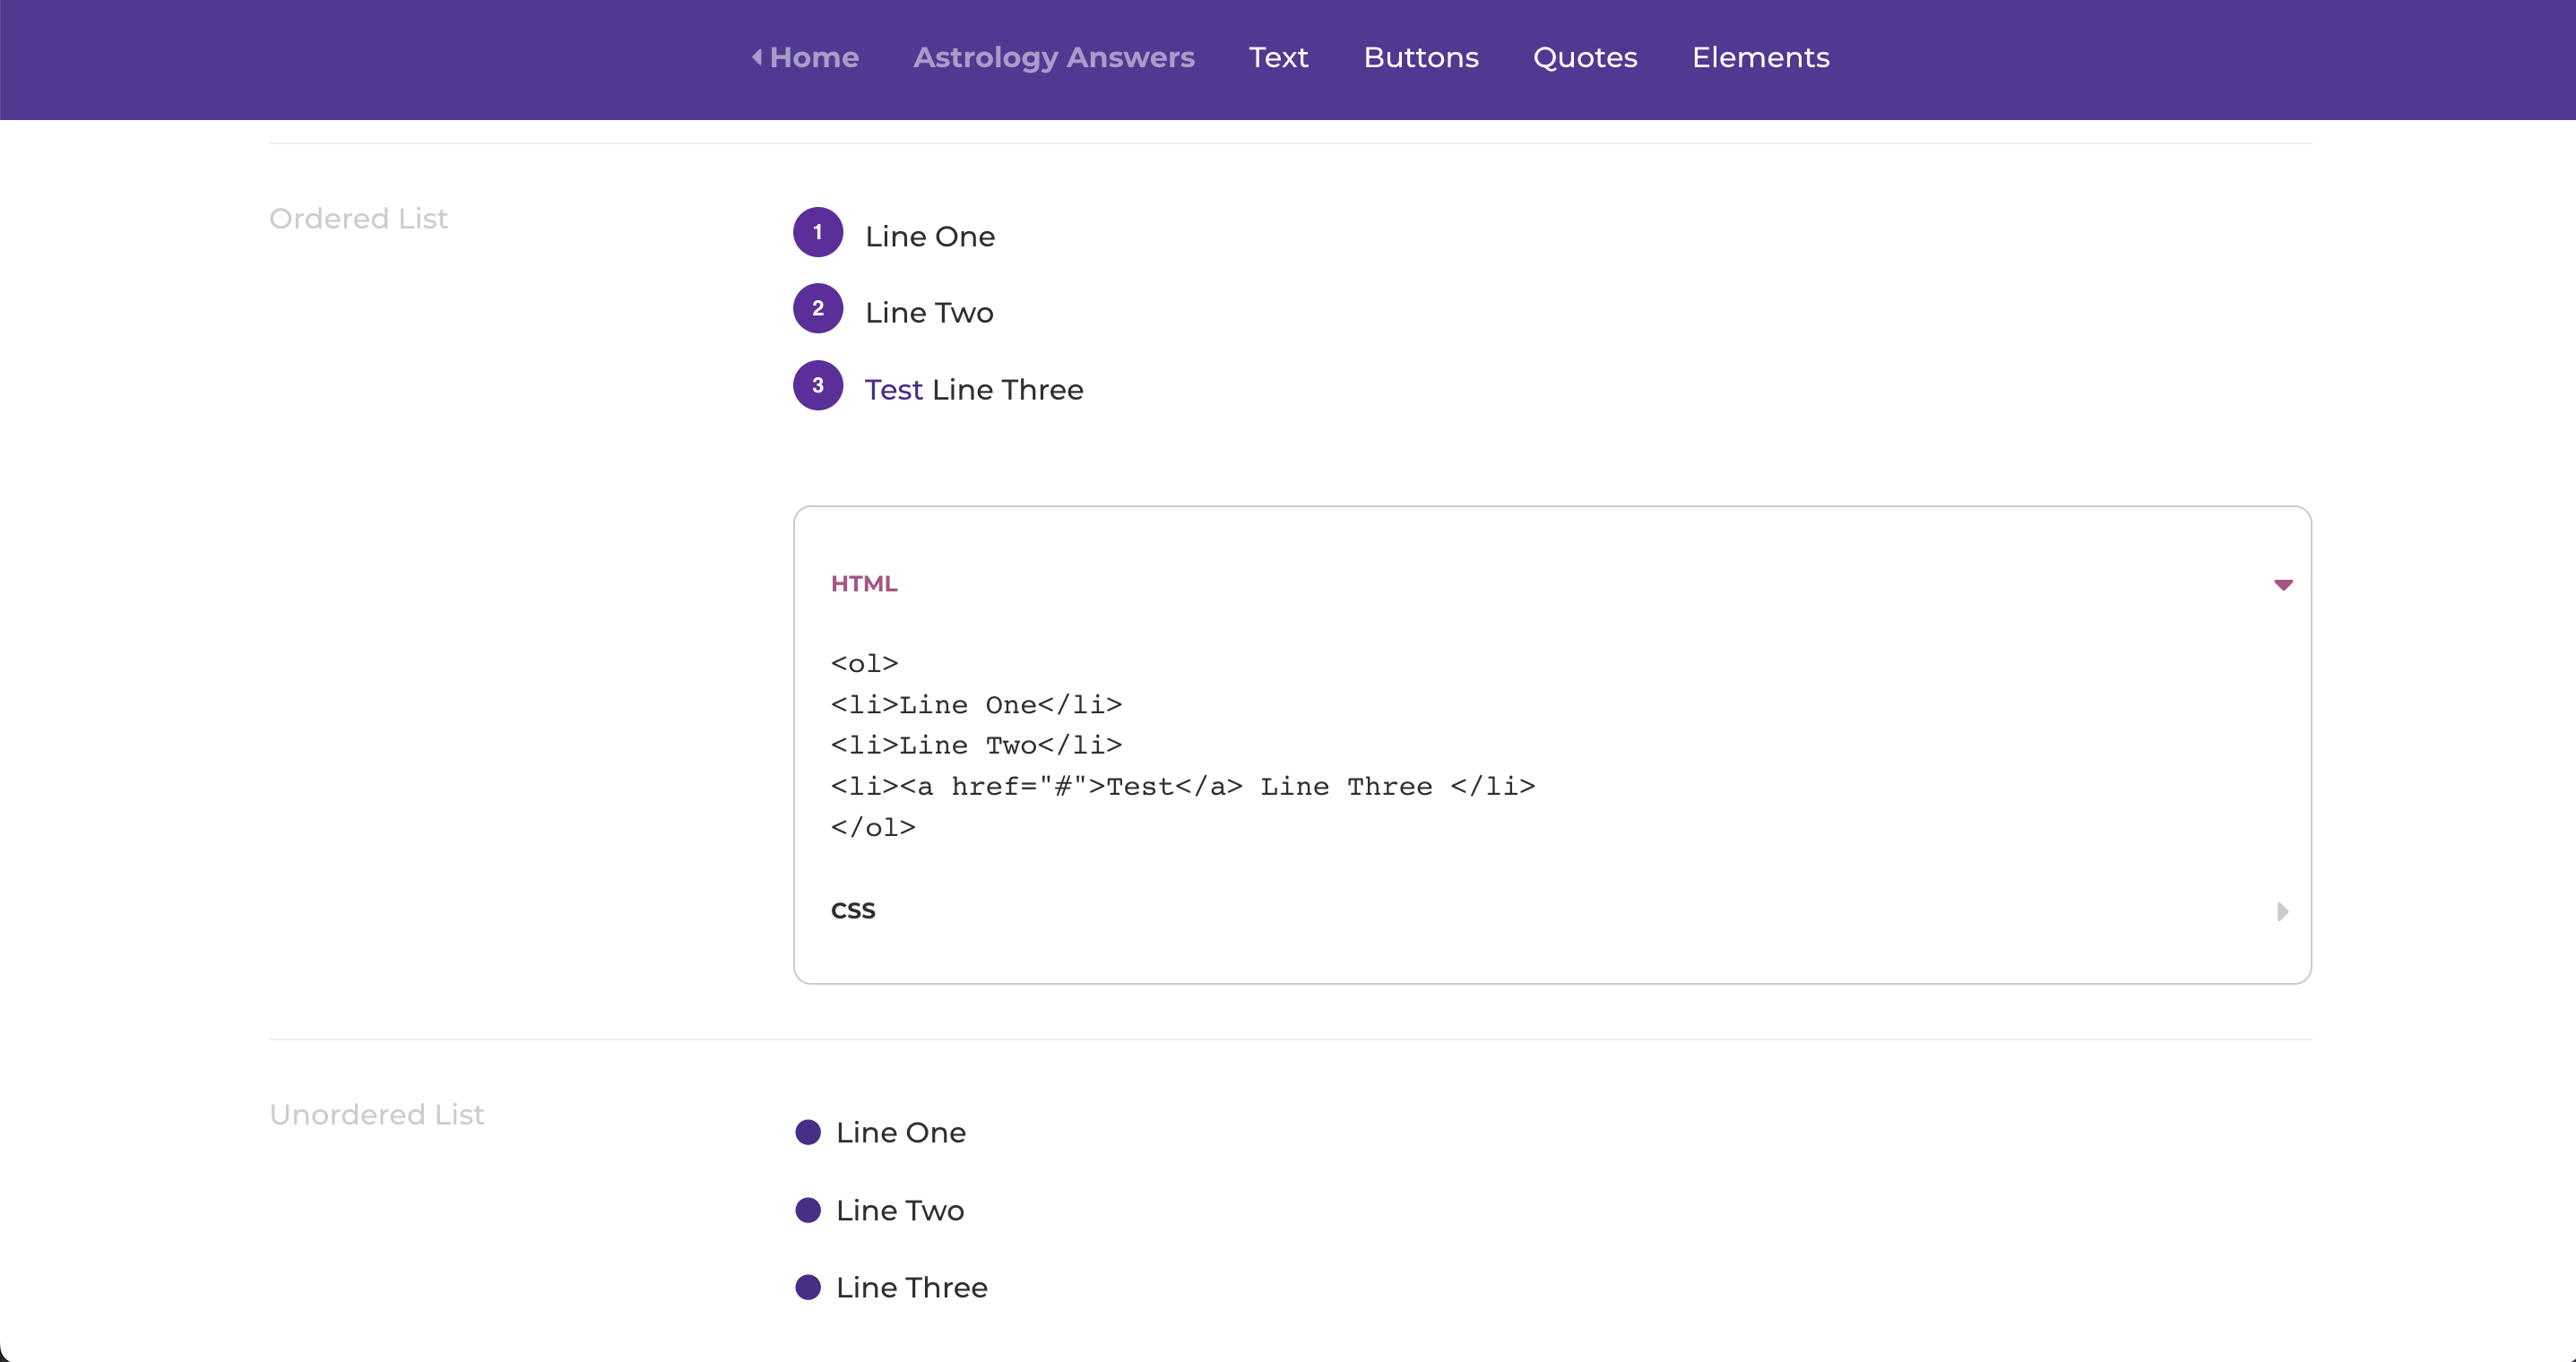Viewport: 2576px width, 1362px height.
Task: Navigate to the Quotes section
Action: point(1585,57)
